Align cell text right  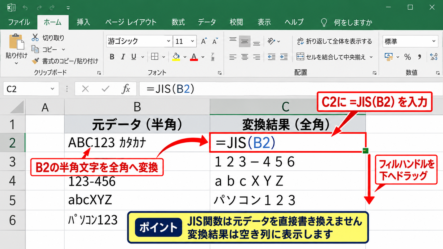tap(256, 57)
